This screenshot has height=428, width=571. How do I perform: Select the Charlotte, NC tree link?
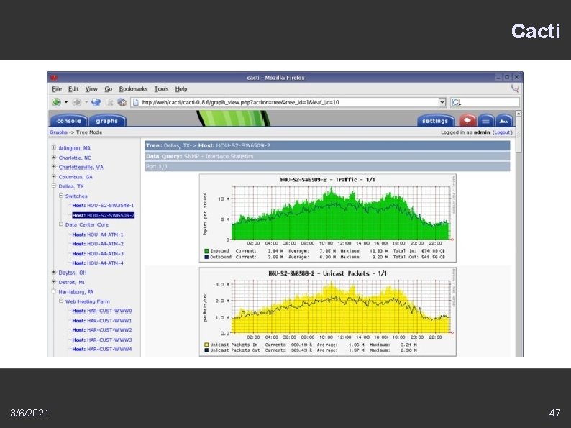tap(75, 158)
